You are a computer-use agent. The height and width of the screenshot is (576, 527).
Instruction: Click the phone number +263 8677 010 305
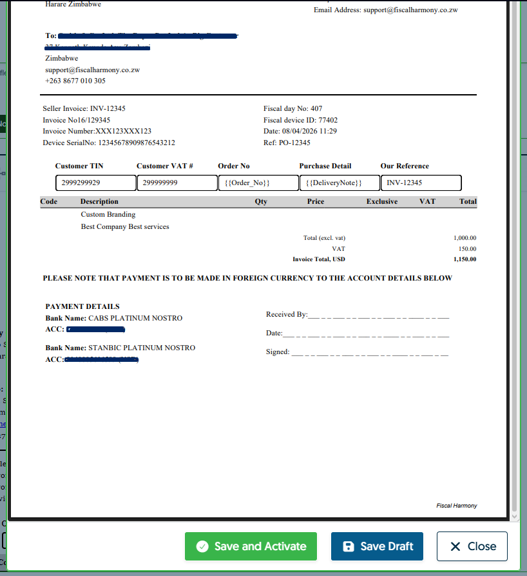click(75, 81)
